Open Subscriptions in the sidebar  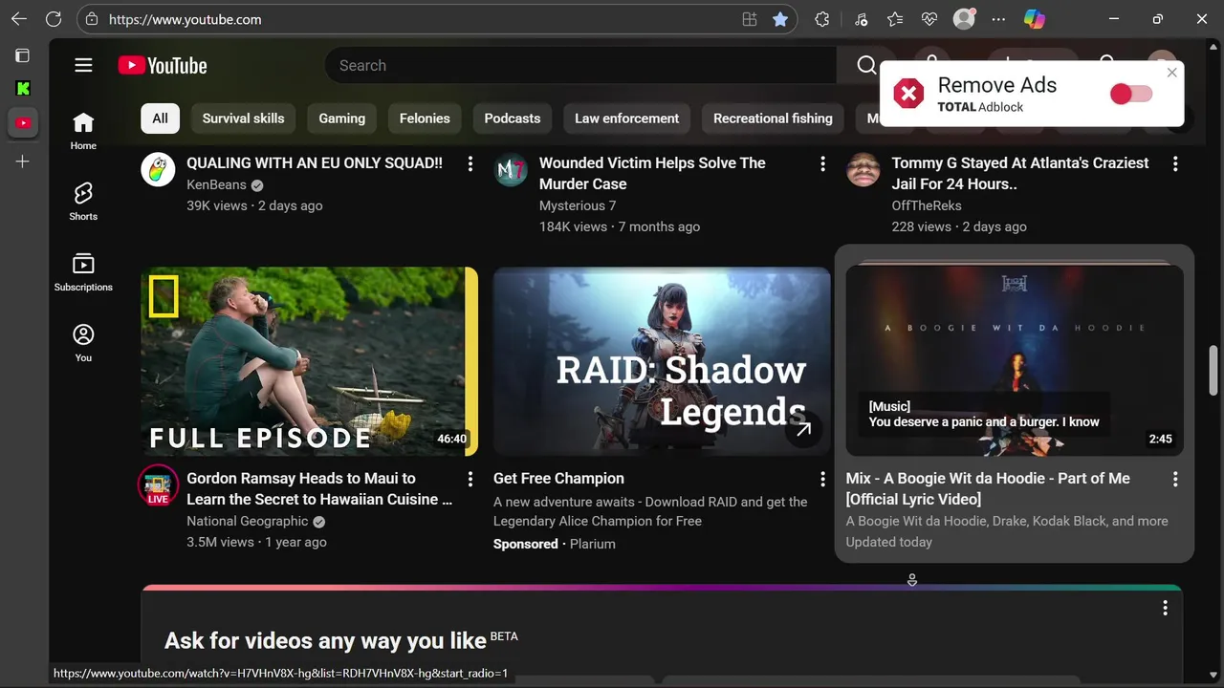[83, 272]
